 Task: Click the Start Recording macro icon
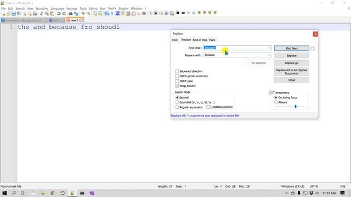coord(150,14)
